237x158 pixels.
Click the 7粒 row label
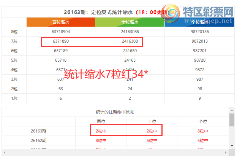[x=14, y=41]
